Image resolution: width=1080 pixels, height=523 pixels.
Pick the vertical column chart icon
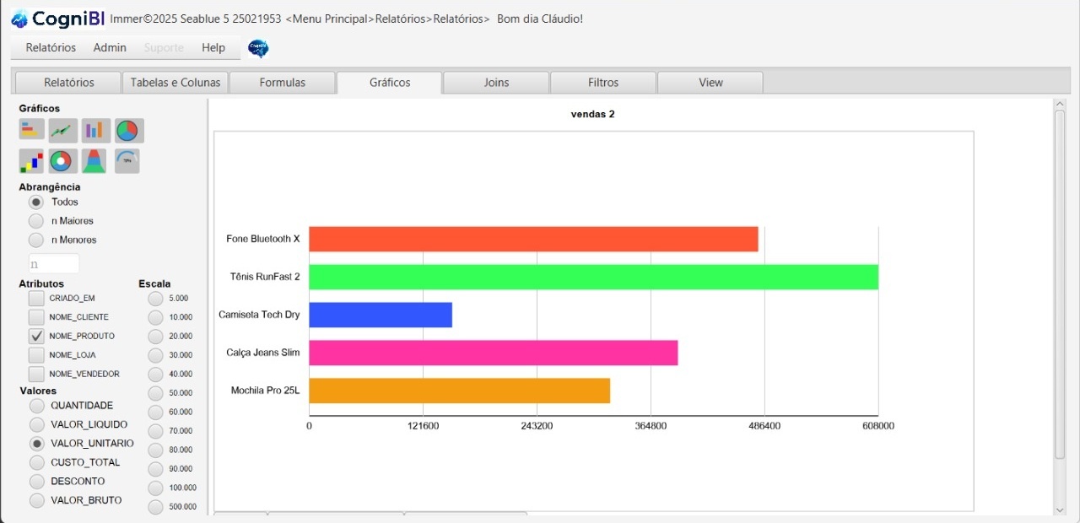click(x=95, y=130)
